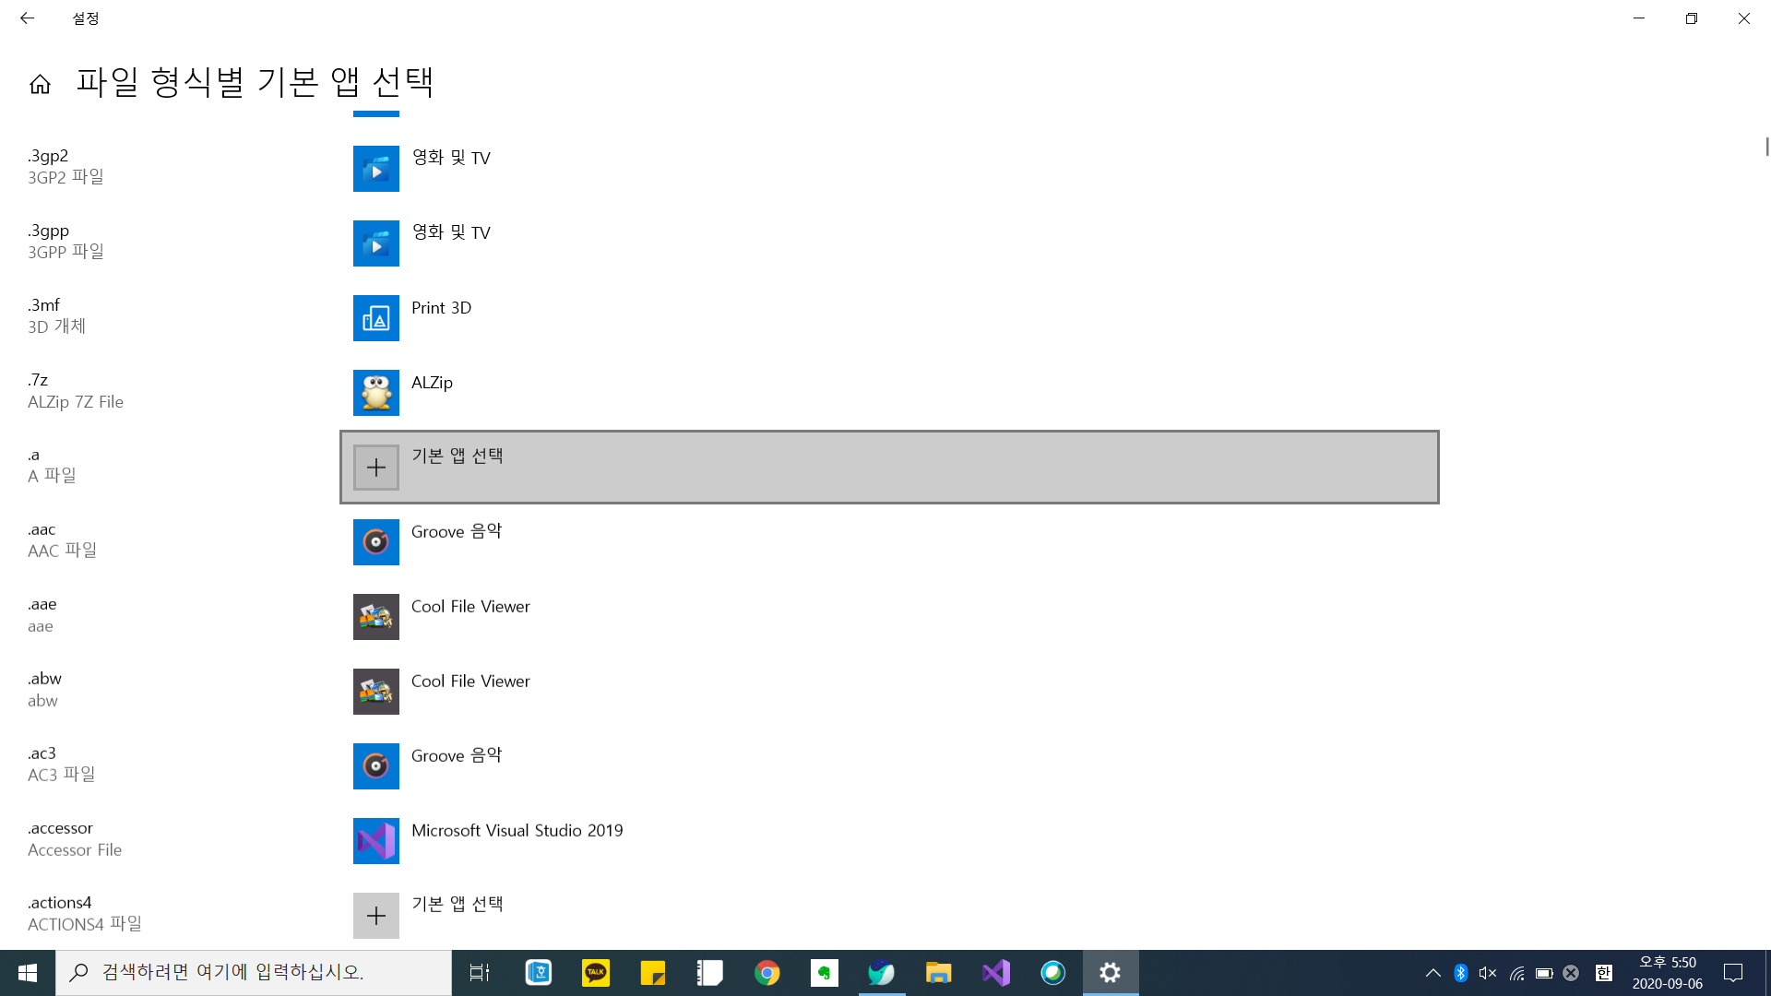Image resolution: width=1771 pixels, height=996 pixels.
Task: Click the Microsoft Visual Studio 2019 app label
Action: (517, 831)
